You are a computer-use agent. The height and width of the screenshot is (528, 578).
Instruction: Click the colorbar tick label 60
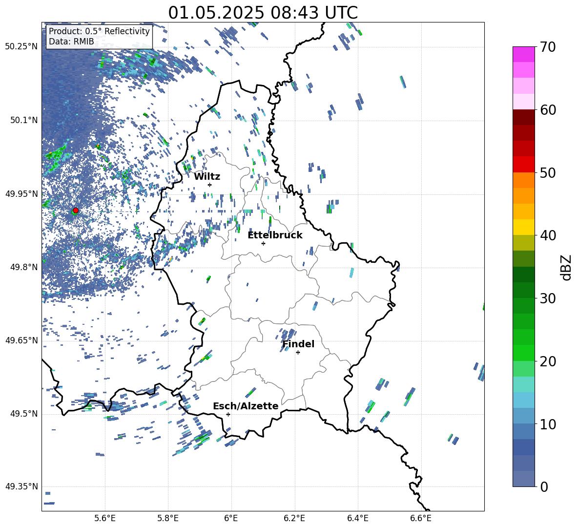[x=548, y=110]
